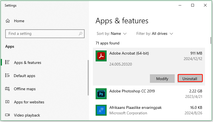Click the Find a setting search box
The width and height of the screenshot is (213, 122).
[x=41, y=34]
